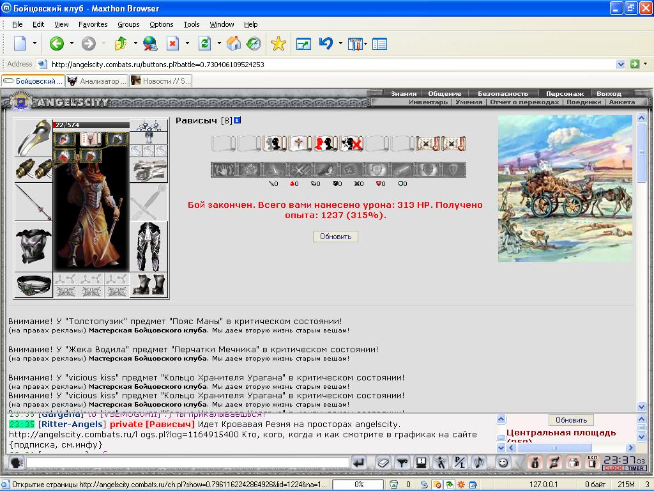Click the battlefield cart painting image
Image resolution: width=654 pixels, height=491 pixels.
[565, 189]
